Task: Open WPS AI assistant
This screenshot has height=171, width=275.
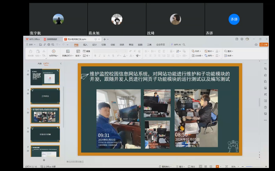Action: [176, 45]
